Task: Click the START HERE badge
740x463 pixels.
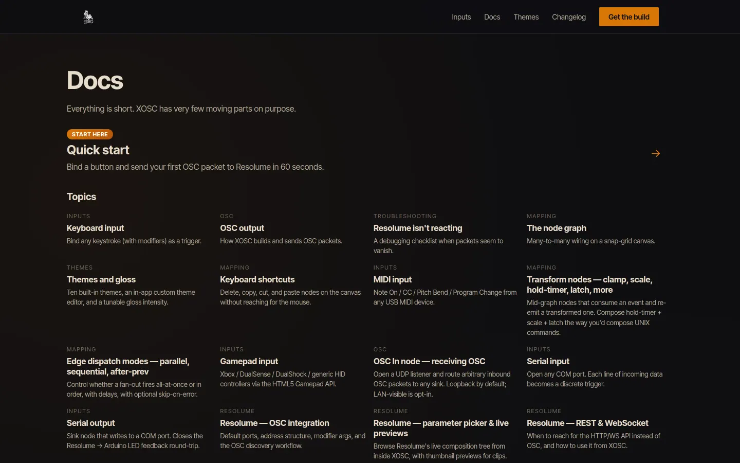Action: tap(90, 134)
